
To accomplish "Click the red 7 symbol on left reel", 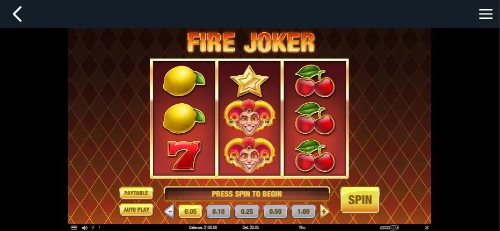I will pyautogui.click(x=184, y=155).
